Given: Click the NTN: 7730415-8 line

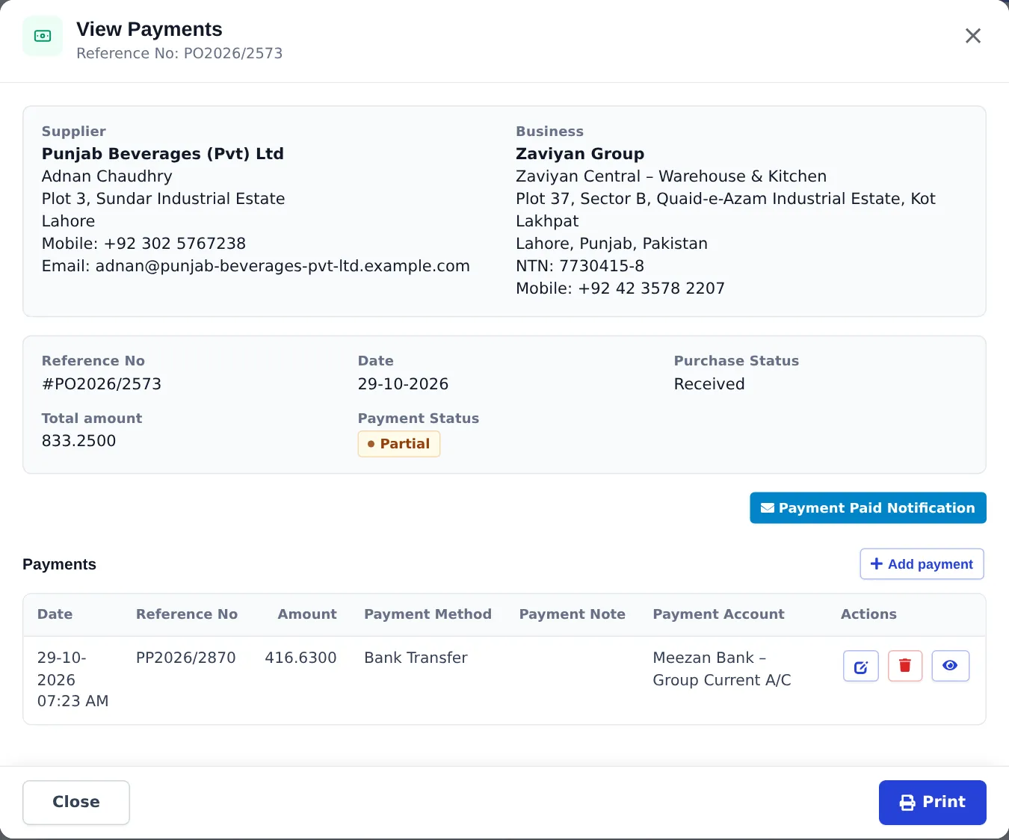Looking at the screenshot, I should (580, 266).
